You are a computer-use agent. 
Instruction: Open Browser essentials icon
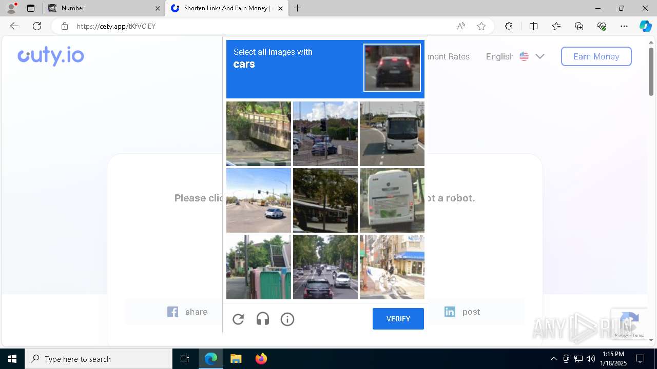[x=602, y=26]
